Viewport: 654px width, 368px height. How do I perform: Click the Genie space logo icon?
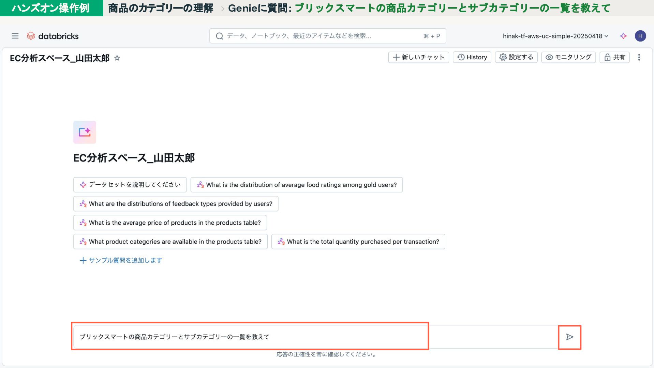[85, 132]
